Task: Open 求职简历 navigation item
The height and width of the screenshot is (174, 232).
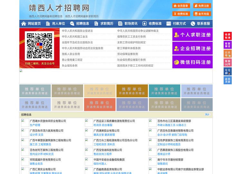Action: (107, 24)
